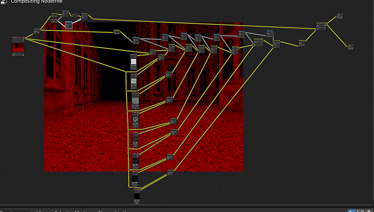Click the node tree icon beside Compositing Nodetree
The image size is (374, 212).
(4, 2)
